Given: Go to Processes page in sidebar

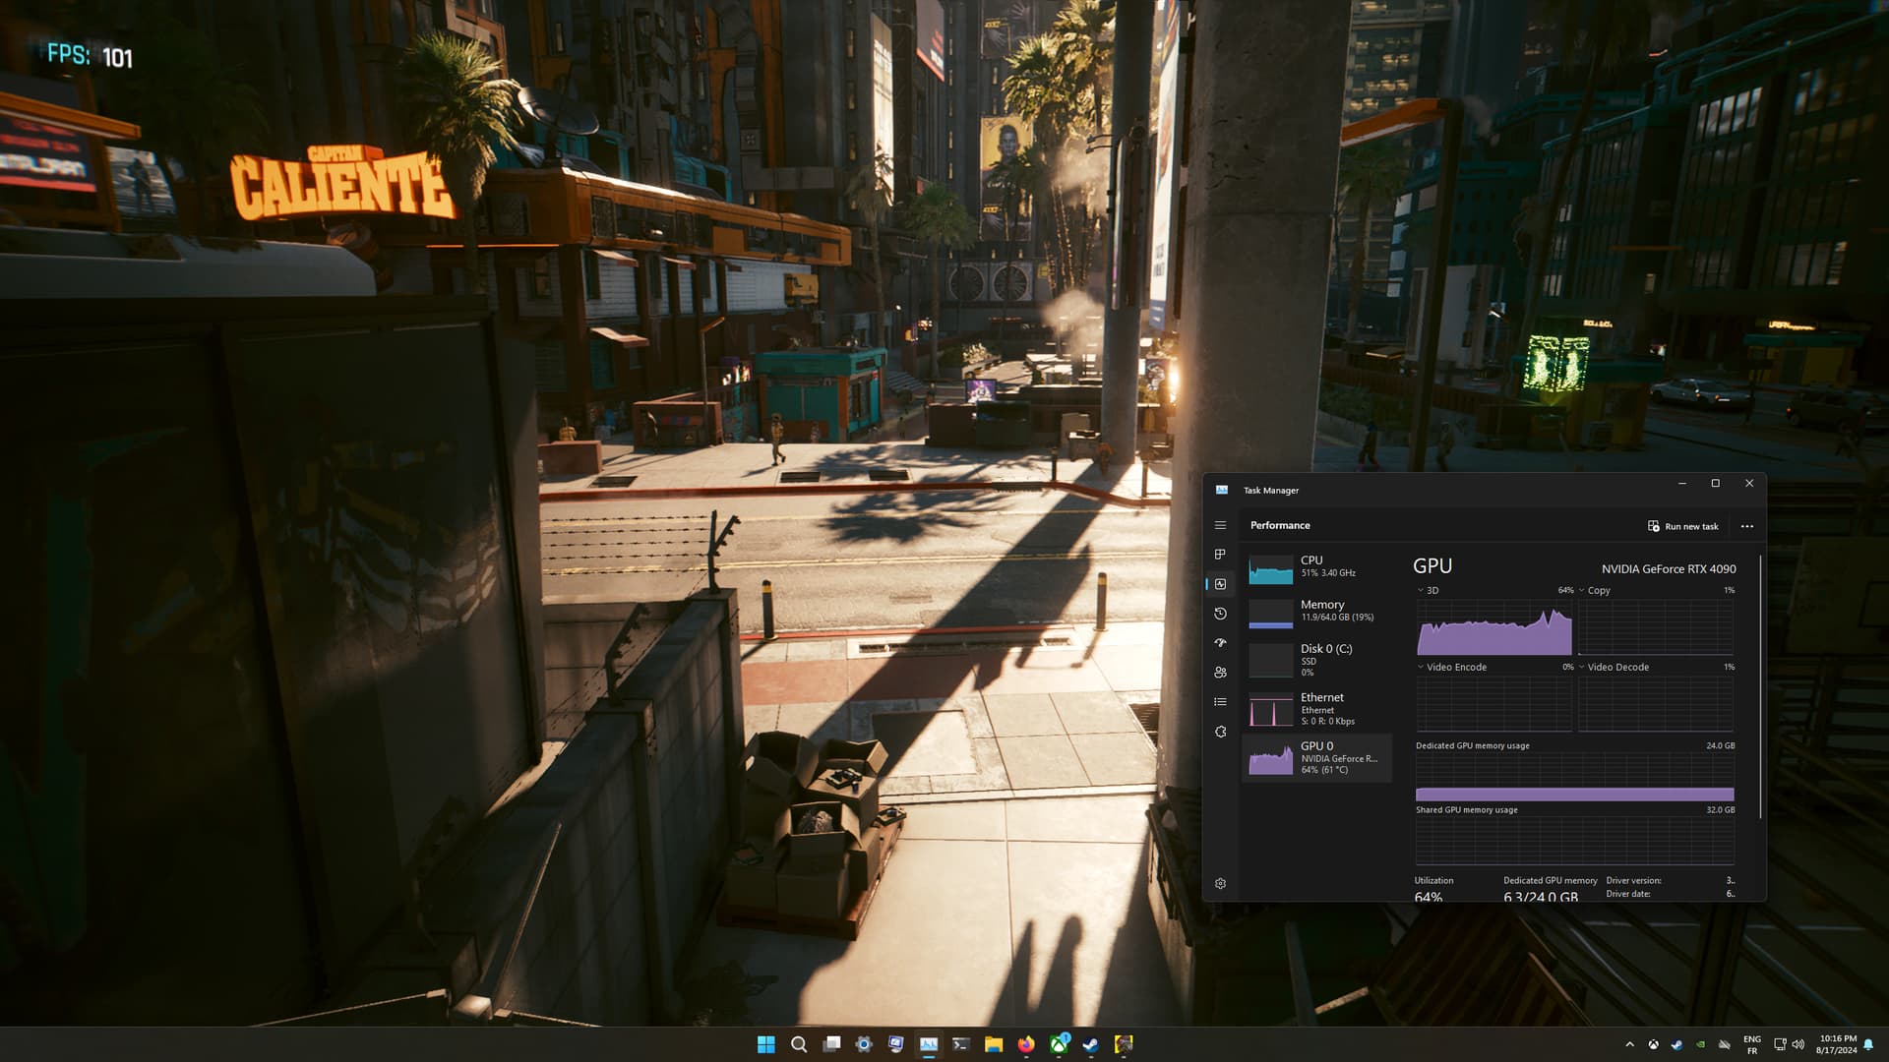Looking at the screenshot, I should pos(1220,555).
